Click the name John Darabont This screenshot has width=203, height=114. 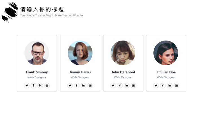123,72
